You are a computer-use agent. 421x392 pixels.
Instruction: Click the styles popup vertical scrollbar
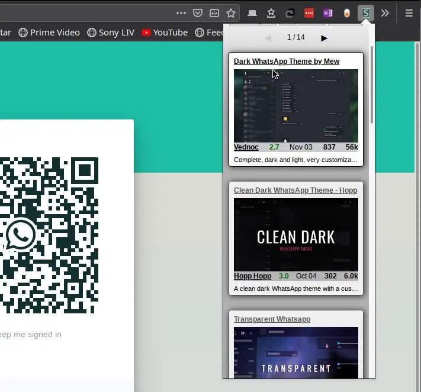pos(371,86)
